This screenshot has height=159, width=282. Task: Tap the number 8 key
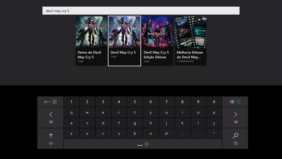click(182, 102)
